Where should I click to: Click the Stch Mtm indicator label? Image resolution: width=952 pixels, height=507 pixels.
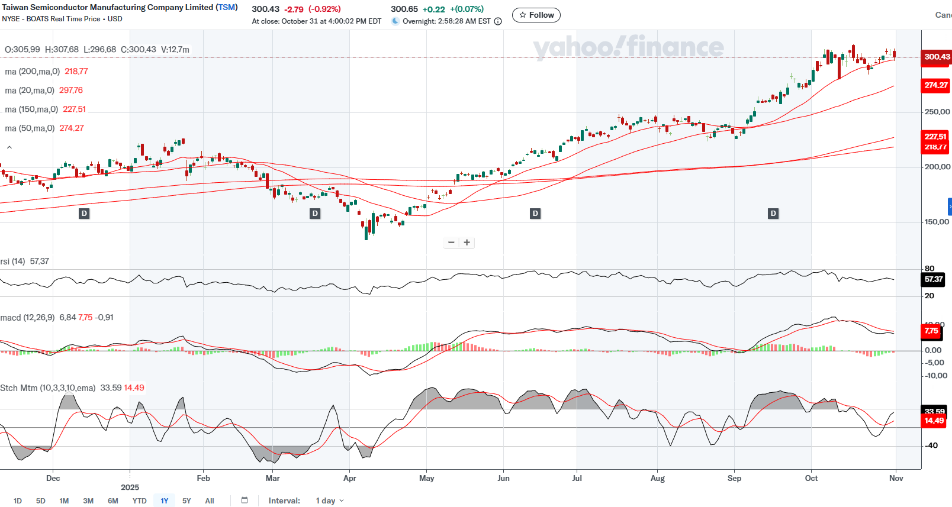pyautogui.click(x=47, y=388)
